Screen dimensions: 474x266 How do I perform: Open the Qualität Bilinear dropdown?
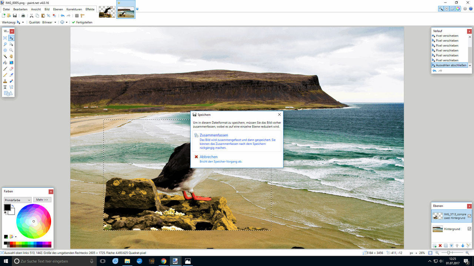click(49, 22)
